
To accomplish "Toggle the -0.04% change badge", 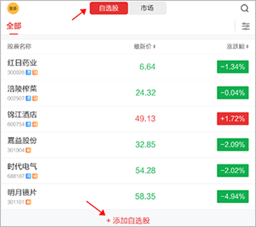I will 233,93.
